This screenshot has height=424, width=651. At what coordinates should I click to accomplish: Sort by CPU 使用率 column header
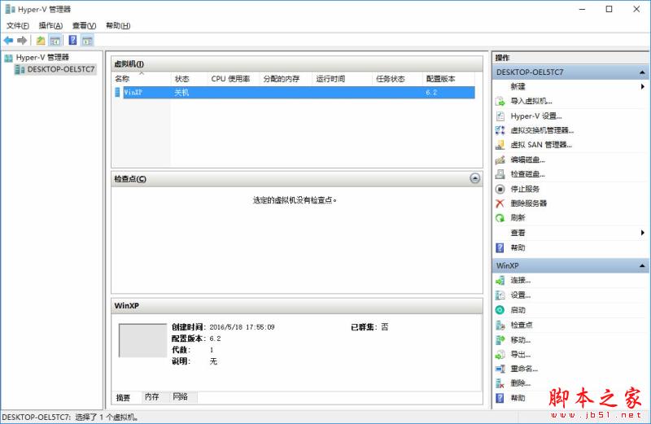pos(234,78)
